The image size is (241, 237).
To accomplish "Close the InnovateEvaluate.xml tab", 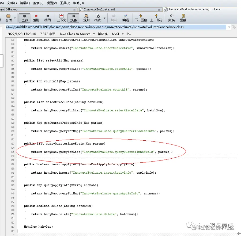I will (x=159, y=10).
